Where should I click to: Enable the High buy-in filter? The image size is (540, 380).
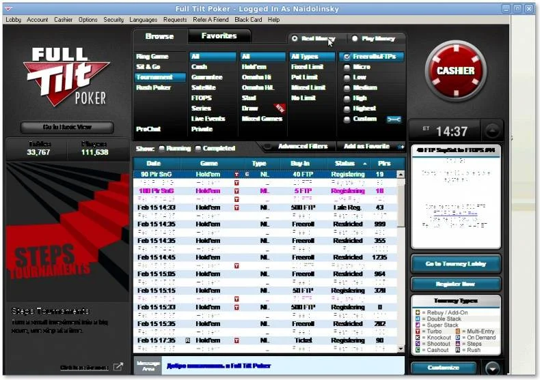click(x=347, y=99)
